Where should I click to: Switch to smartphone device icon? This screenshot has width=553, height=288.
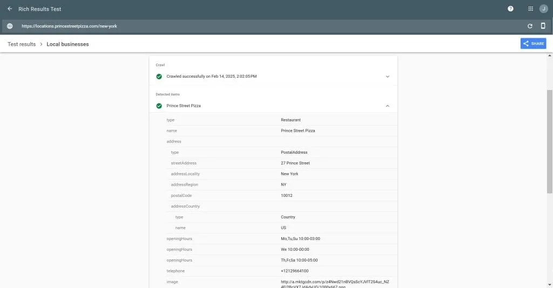543,26
